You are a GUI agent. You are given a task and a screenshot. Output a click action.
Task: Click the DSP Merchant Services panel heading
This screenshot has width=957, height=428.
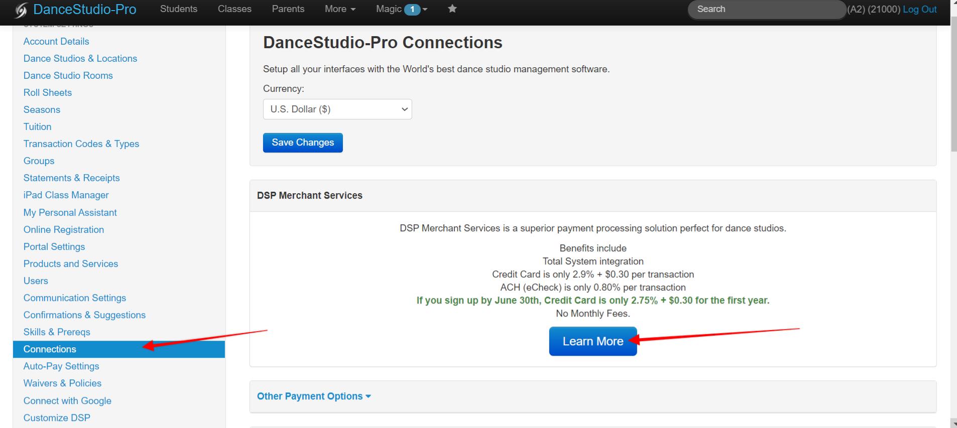310,195
